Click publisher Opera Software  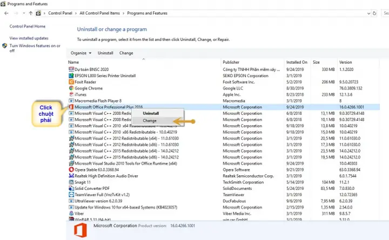pyautogui.click(x=236, y=170)
